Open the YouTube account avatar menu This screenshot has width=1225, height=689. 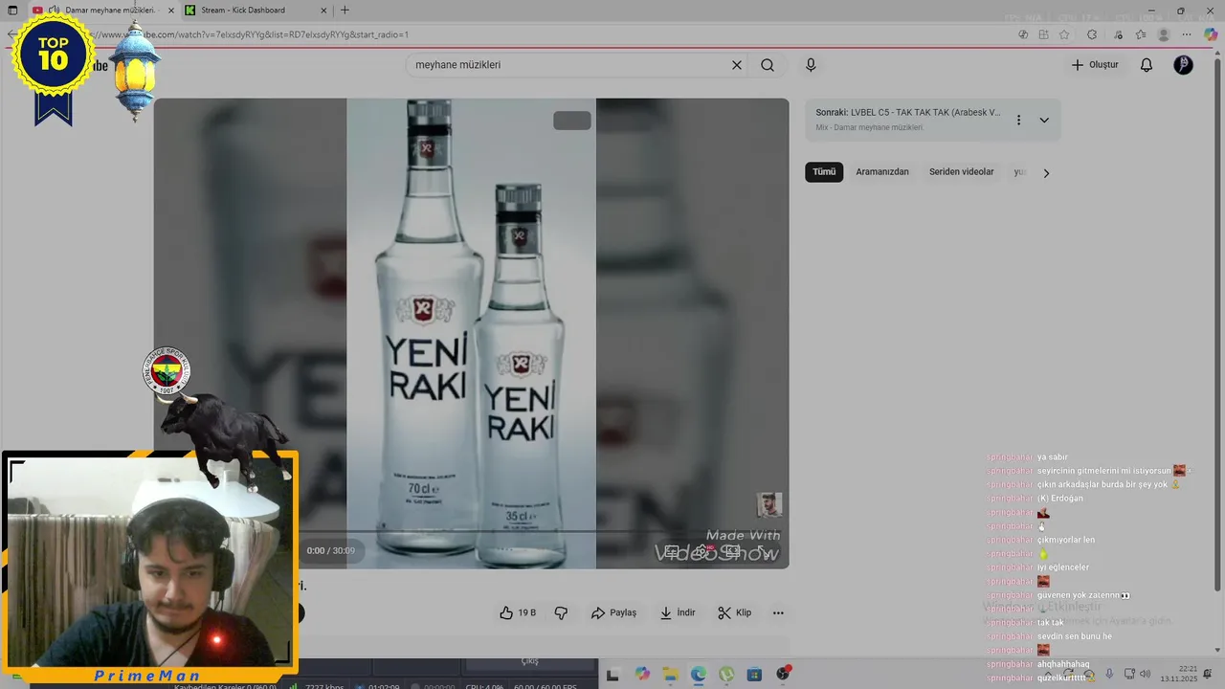[1184, 65]
